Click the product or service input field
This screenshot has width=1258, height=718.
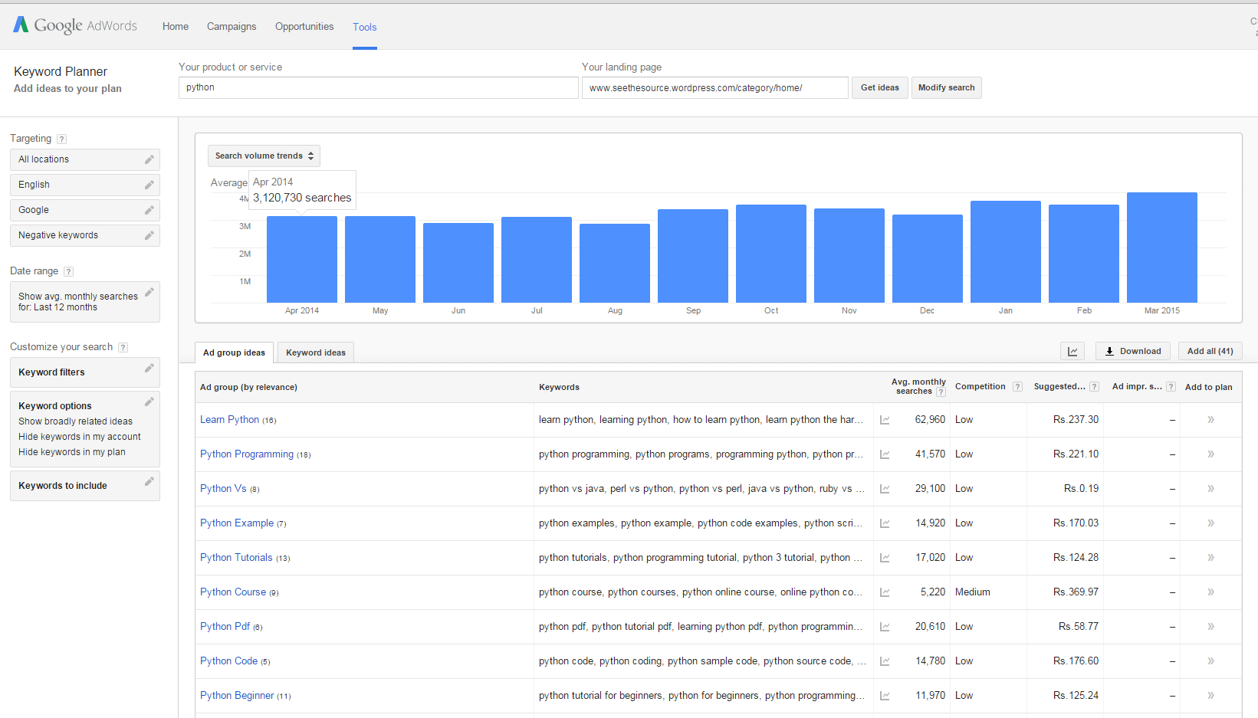(379, 87)
